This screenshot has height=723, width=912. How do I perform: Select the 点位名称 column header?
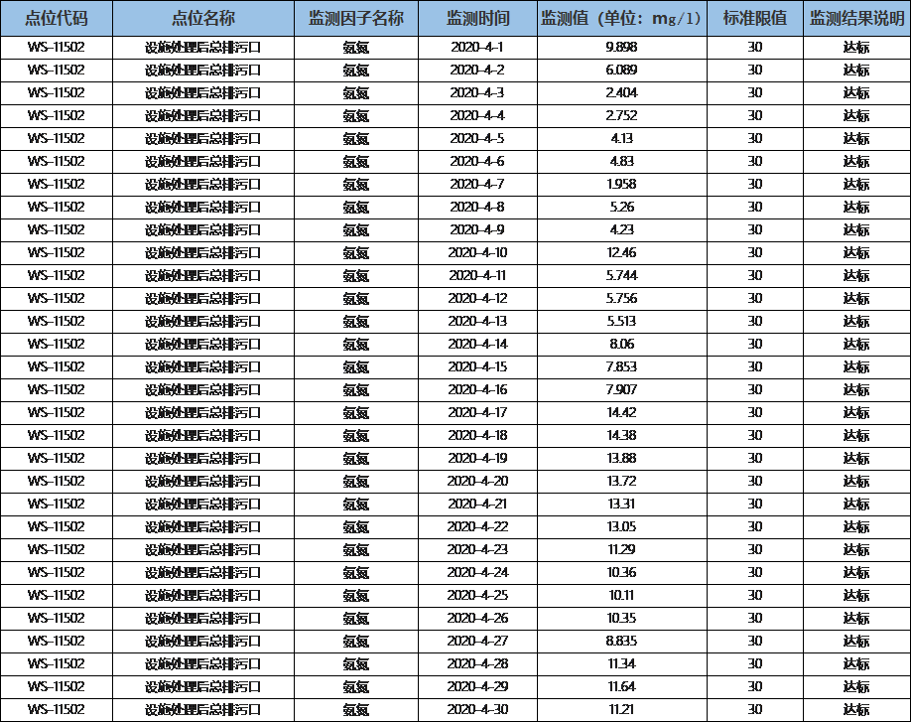point(203,19)
